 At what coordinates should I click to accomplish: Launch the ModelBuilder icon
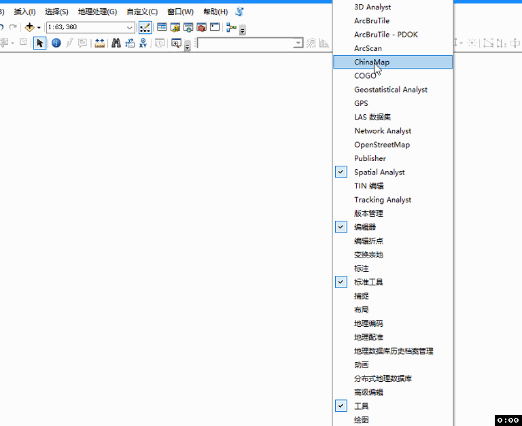[x=231, y=27]
